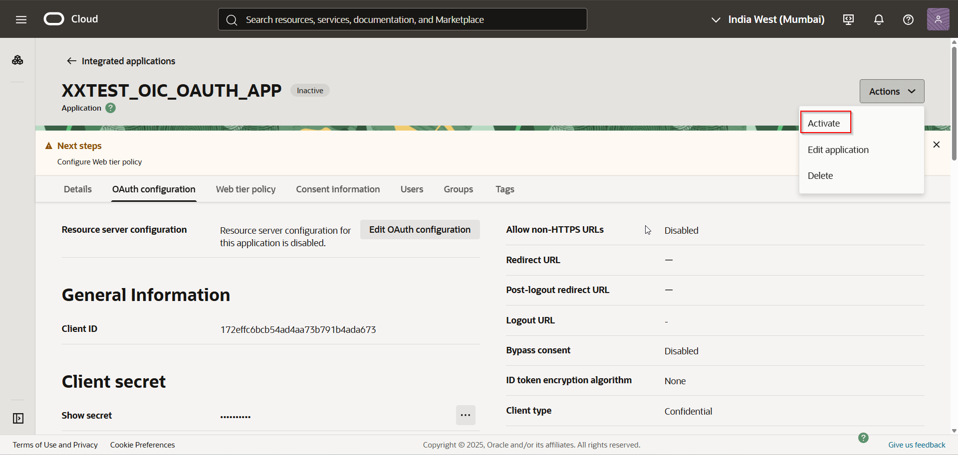Open the client secret ellipsis menu
958x455 pixels.
pos(465,415)
